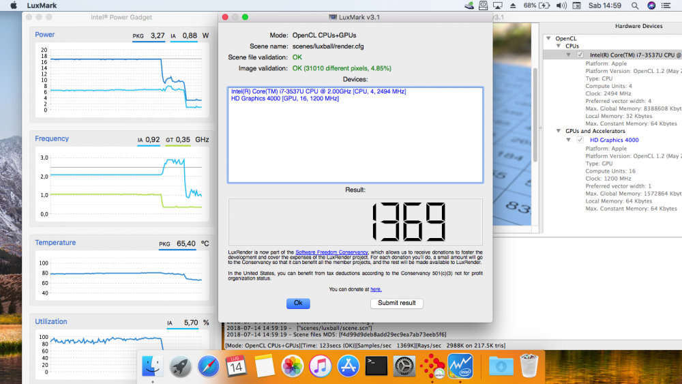Launch iTunes from the dock

tap(320, 366)
